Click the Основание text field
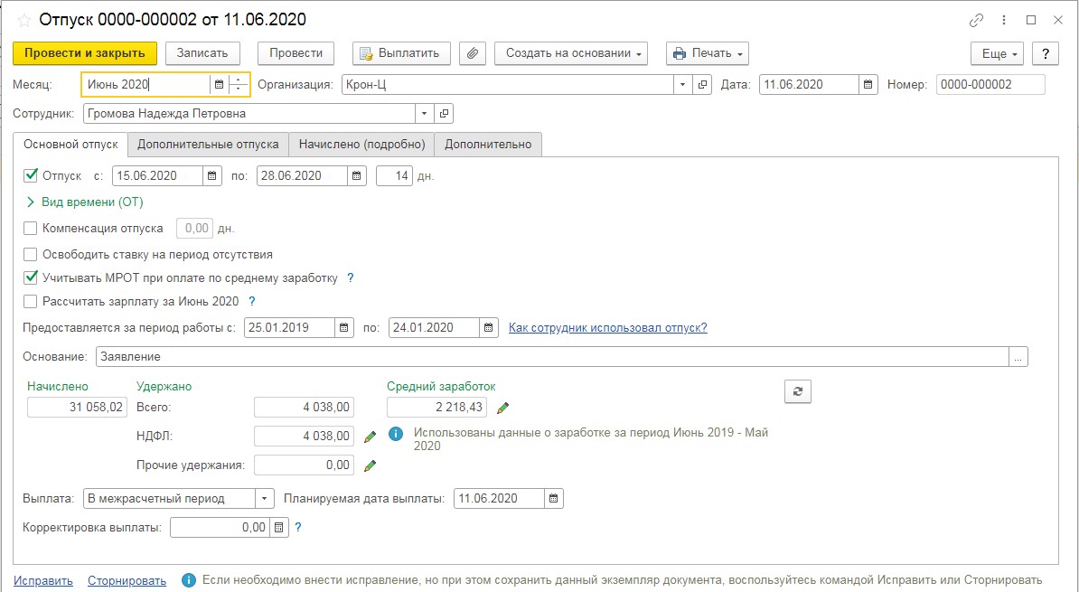Image resolution: width=1079 pixels, height=592 pixels. [x=551, y=357]
